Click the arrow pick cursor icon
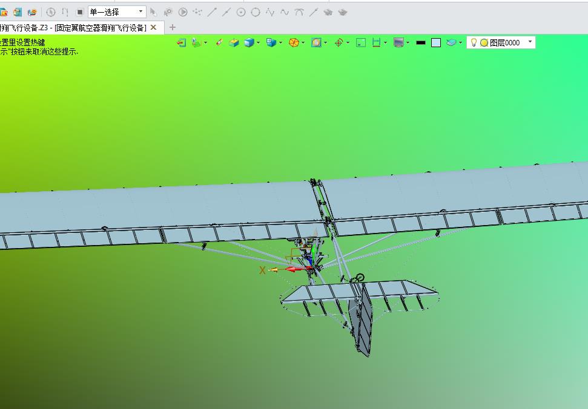 pos(153,12)
